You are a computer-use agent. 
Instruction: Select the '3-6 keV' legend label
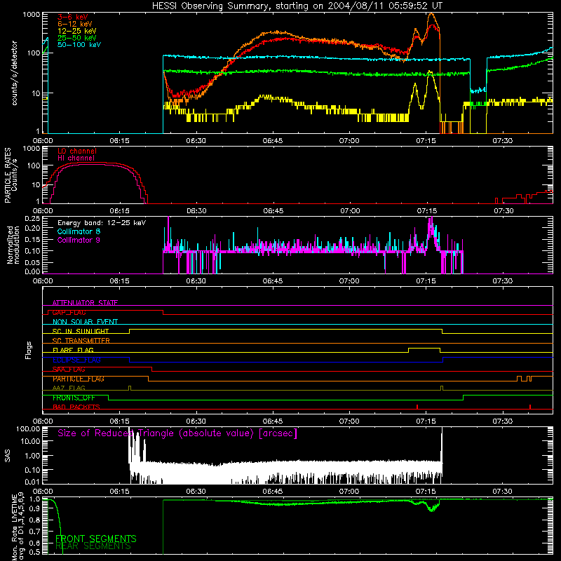(73, 17)
